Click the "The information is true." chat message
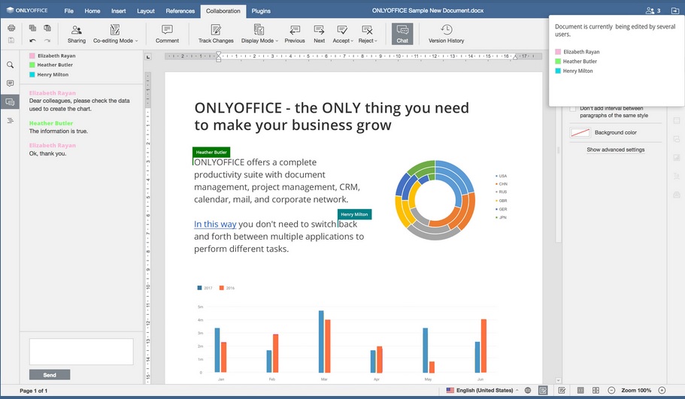Viewport: 685px width, 399px height. pos(59,131)
